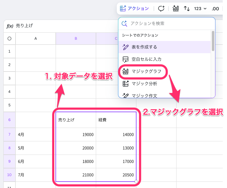The height and width of the screenshot is (188, 227).
Task: Select マジック分析 action
Action: (x=165, y=84)
